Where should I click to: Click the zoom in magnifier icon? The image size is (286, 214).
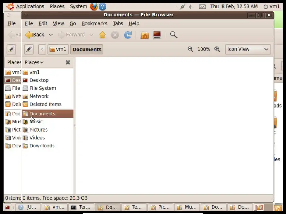217,49
